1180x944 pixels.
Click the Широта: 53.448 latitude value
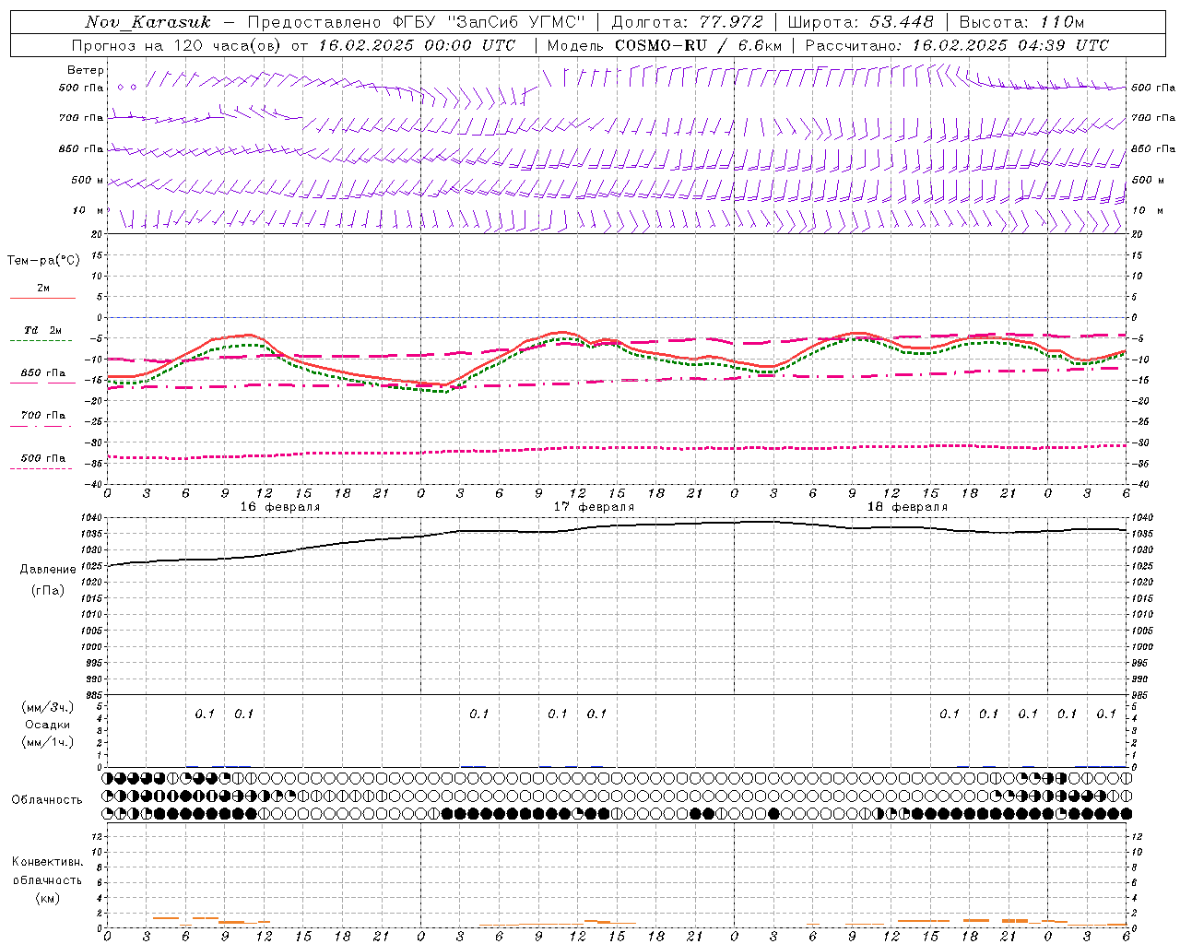tap(860, 22)
